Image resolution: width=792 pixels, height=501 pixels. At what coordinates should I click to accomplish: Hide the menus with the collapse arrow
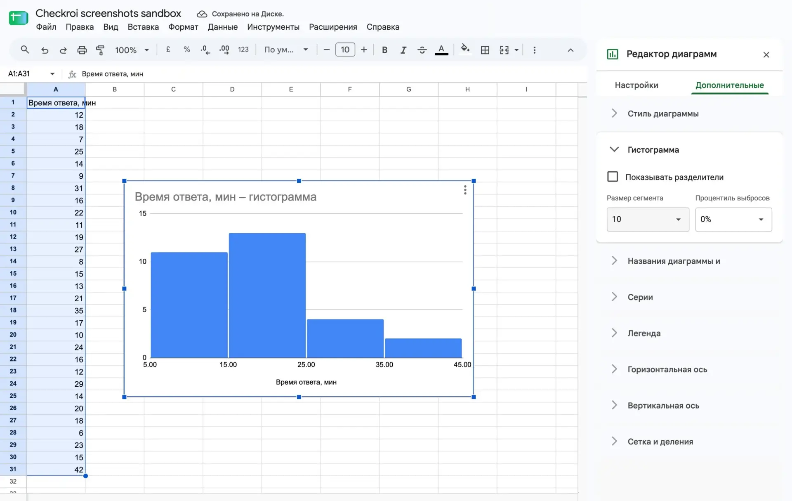pos(570,50)
